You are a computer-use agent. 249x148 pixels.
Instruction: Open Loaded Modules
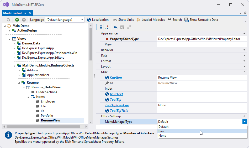tap(151, 20)
